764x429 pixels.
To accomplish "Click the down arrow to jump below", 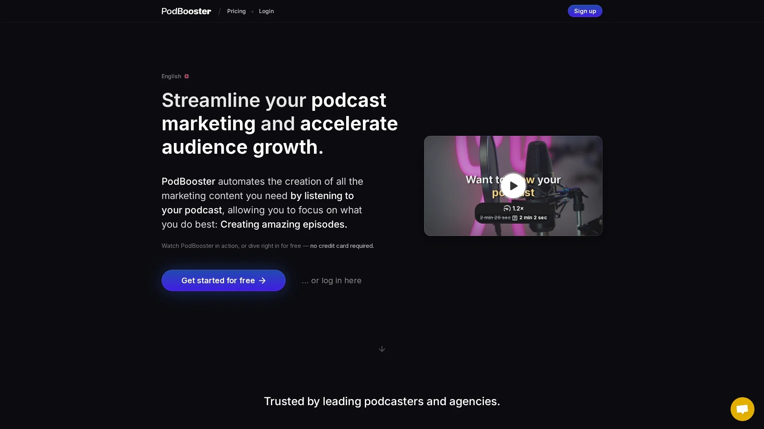I will tap(382, 349).
